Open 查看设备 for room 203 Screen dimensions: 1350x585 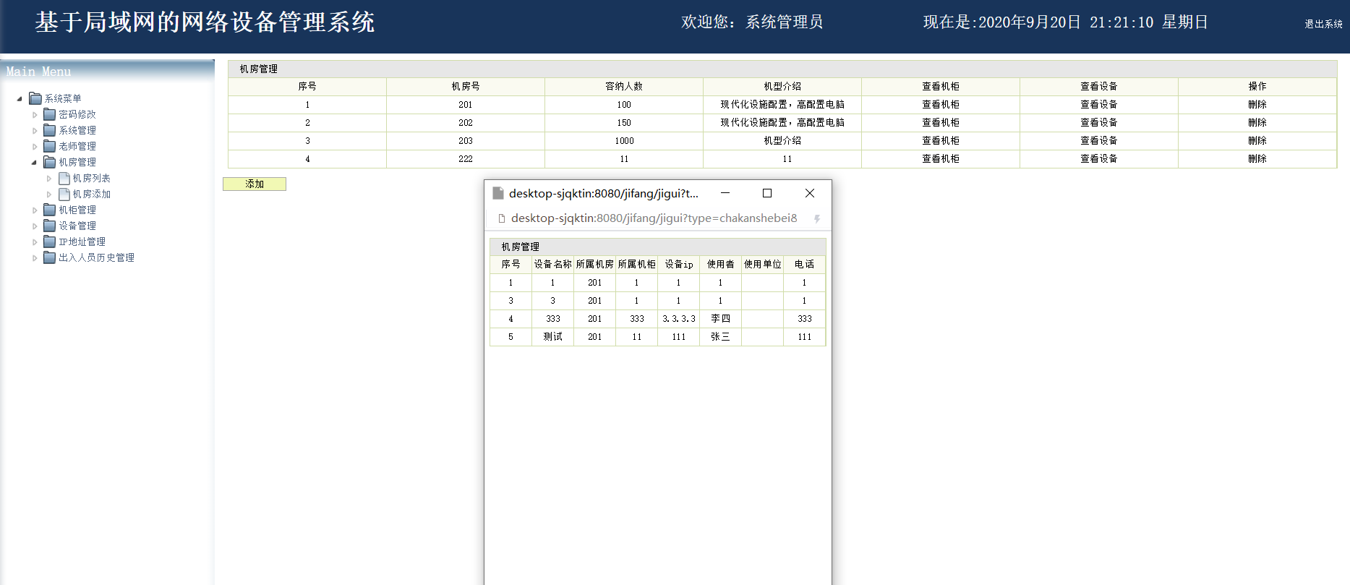click(1098, 140)
